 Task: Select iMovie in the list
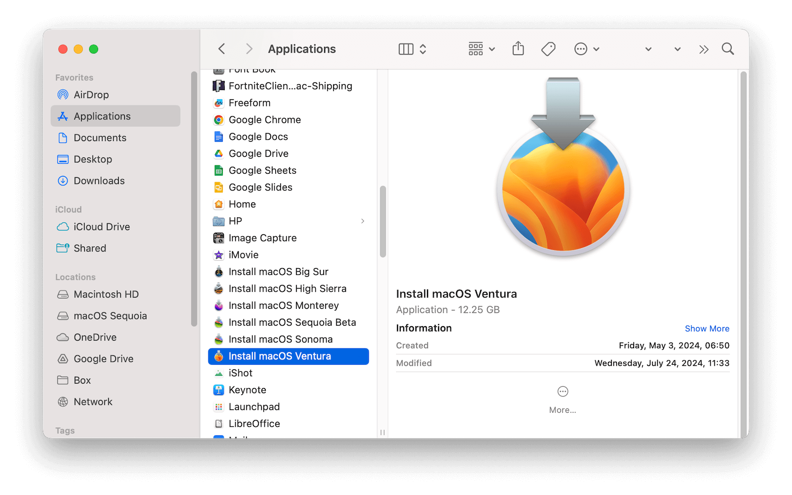289,255
